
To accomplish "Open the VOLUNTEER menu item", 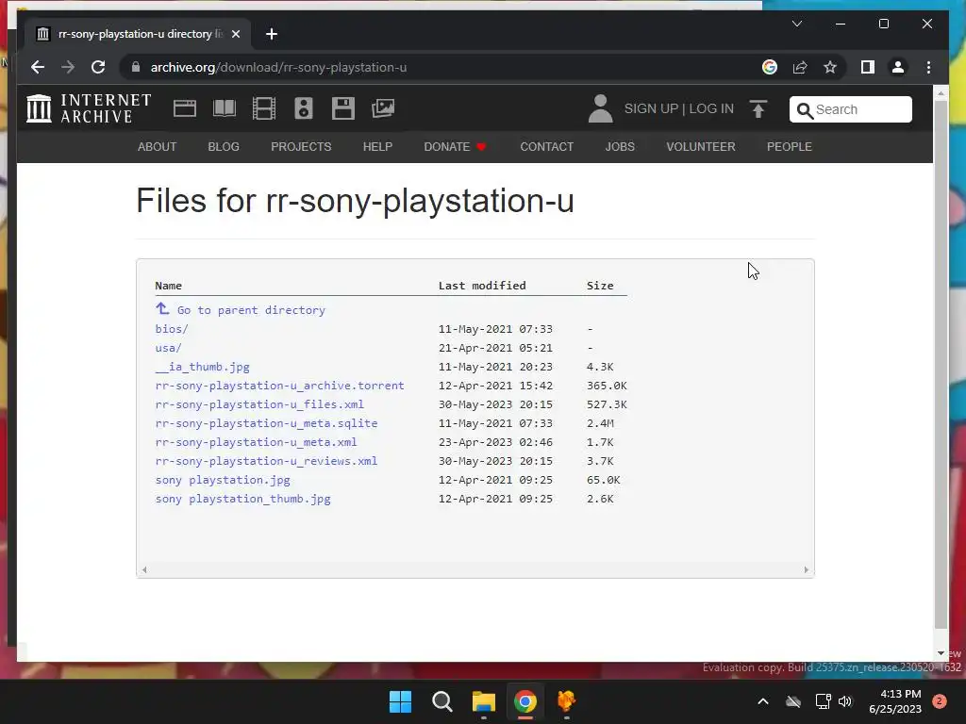I will tap(701, 146).
